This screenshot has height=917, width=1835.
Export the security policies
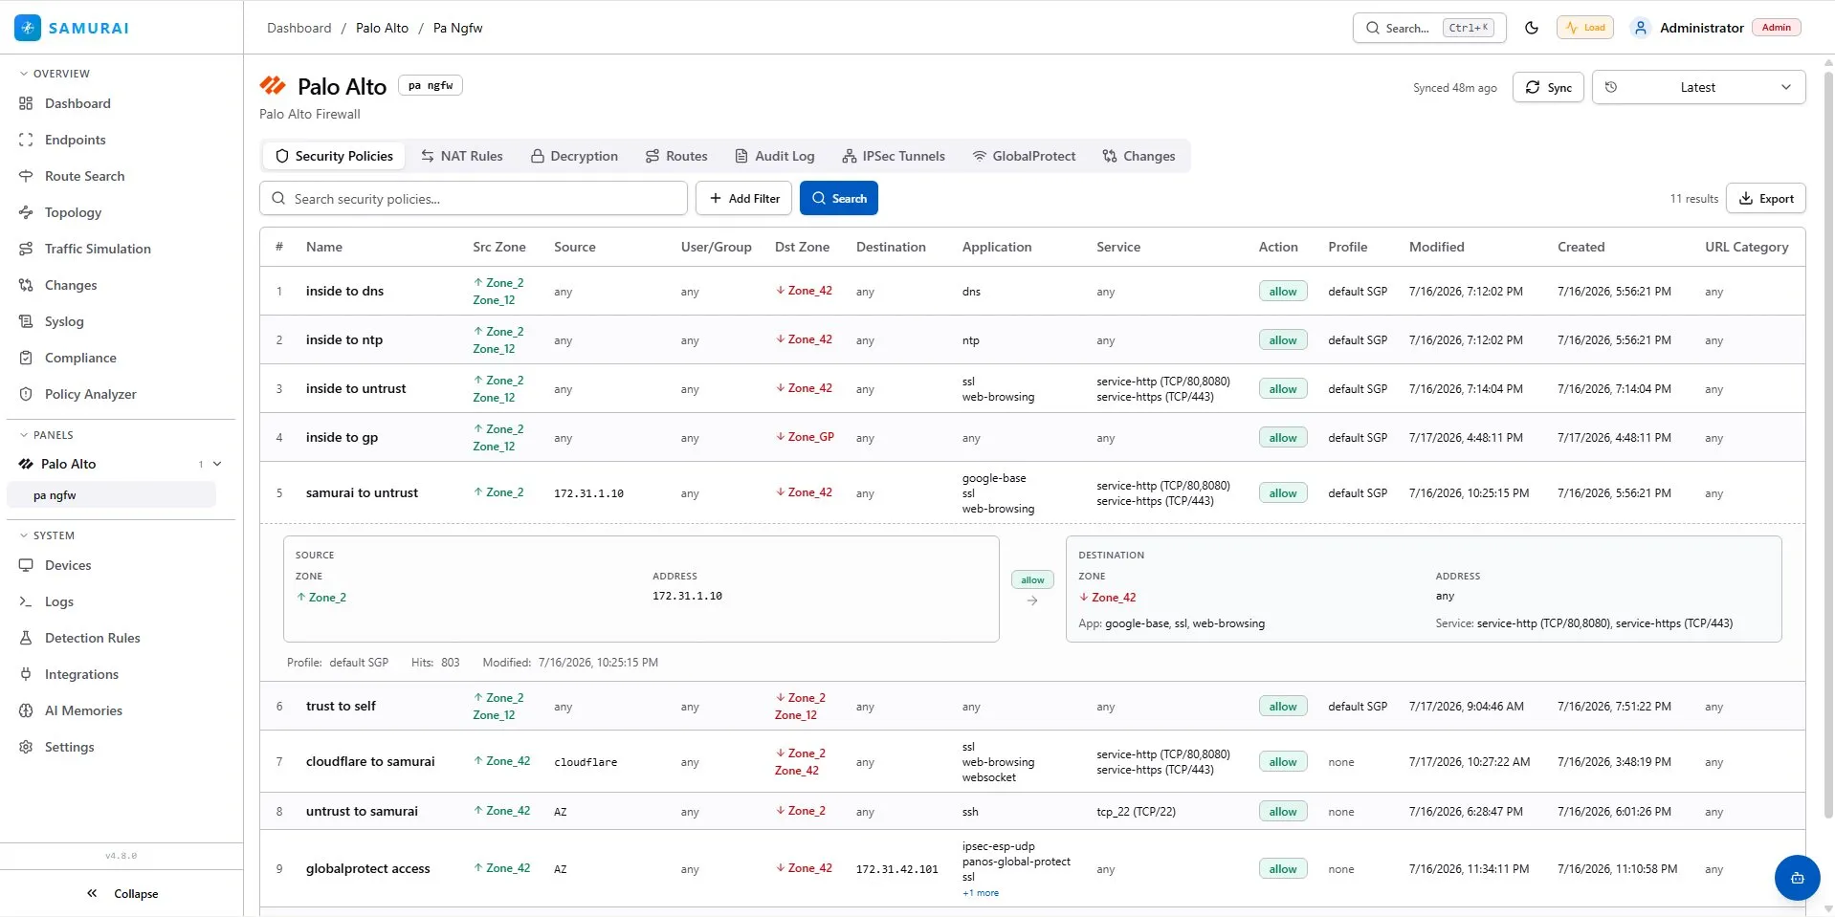pos(1766,198)
